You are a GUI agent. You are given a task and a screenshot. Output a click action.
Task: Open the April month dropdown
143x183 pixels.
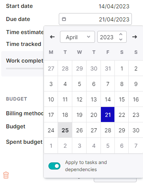click(77, 37)
